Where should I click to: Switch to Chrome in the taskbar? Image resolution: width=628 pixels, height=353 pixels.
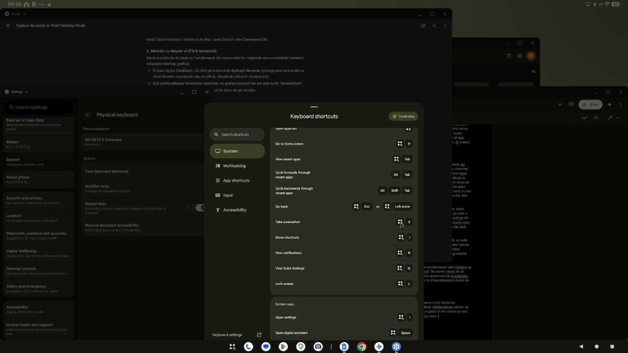click(362, 346)
